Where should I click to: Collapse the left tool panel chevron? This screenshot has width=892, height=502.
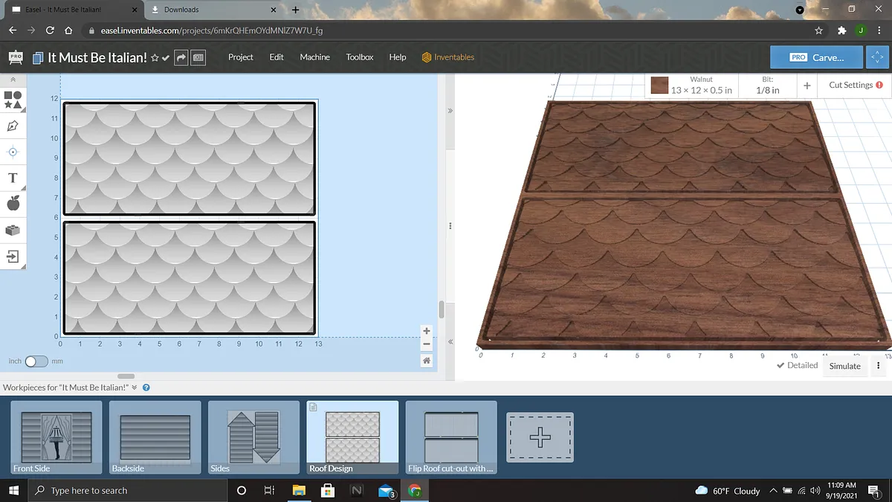[x=13, y=79]
